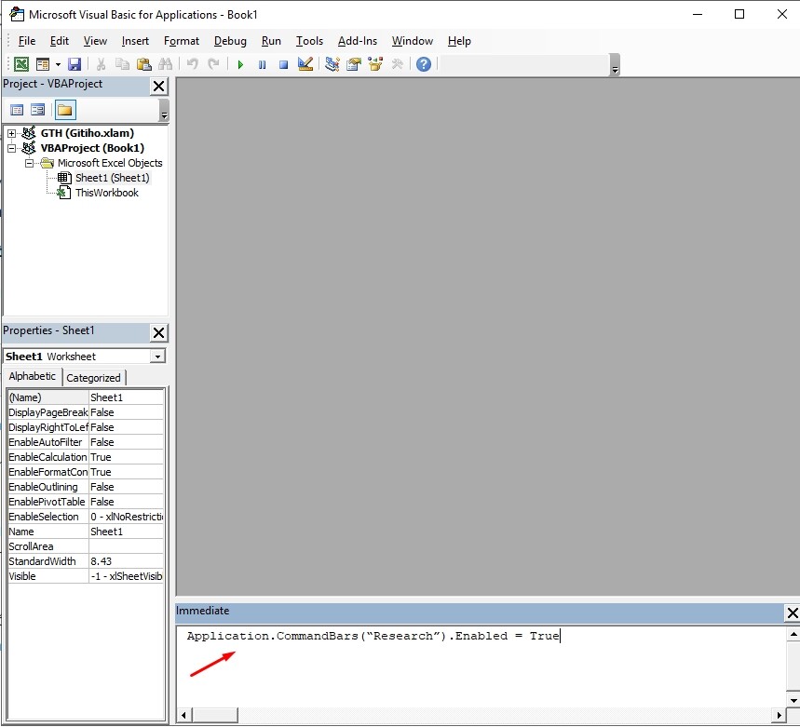Viewport: 800px width, 727px height.
Task: Switch to the Categorized properties tab
Action: coord(93,377)
